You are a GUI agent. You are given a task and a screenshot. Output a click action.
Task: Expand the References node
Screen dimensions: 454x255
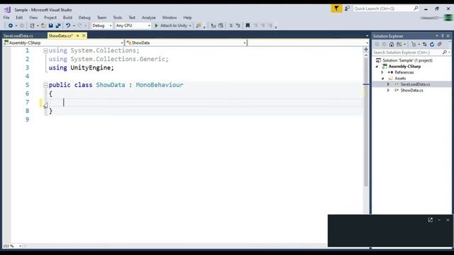382,72
